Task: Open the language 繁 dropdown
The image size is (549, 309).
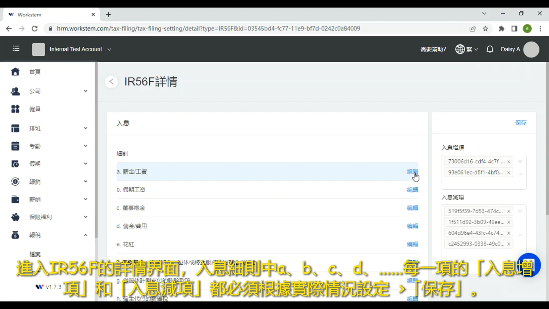Action: pyautogui.click(x=467, y=49)
